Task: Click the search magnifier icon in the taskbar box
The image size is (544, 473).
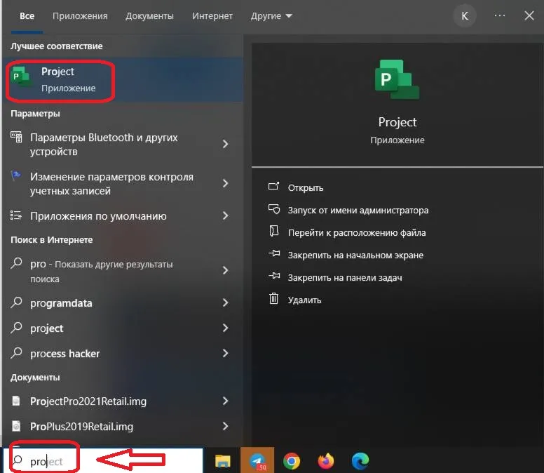Action: pos(18,460)
